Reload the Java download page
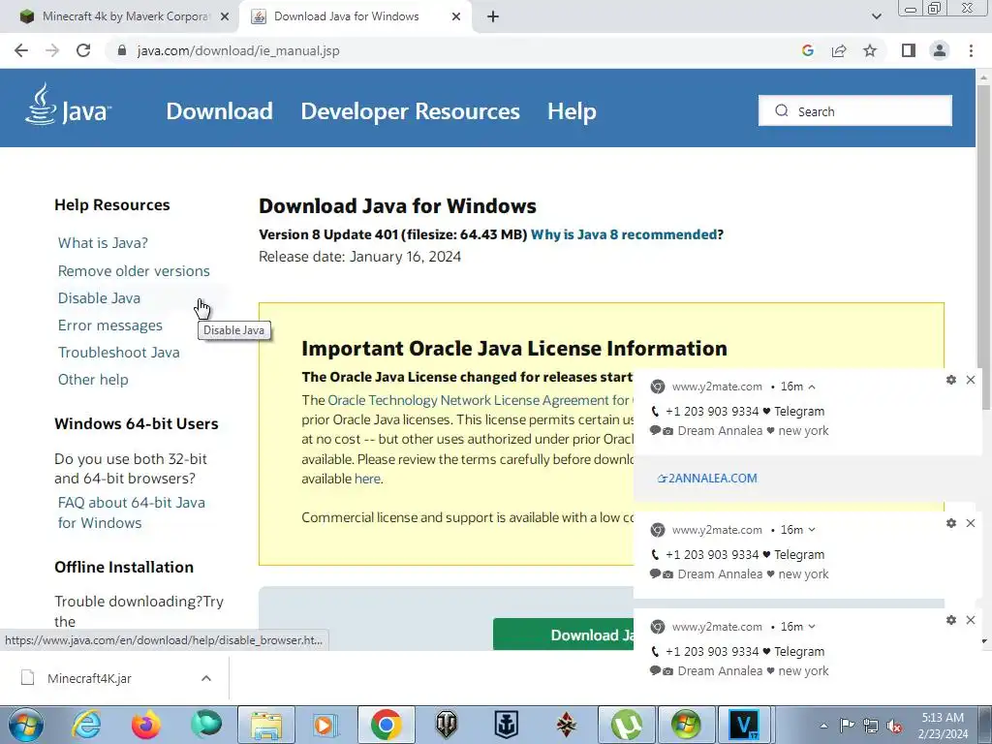Image resolution: width=992 pixels, height=744 pixels. click(83, 50)
